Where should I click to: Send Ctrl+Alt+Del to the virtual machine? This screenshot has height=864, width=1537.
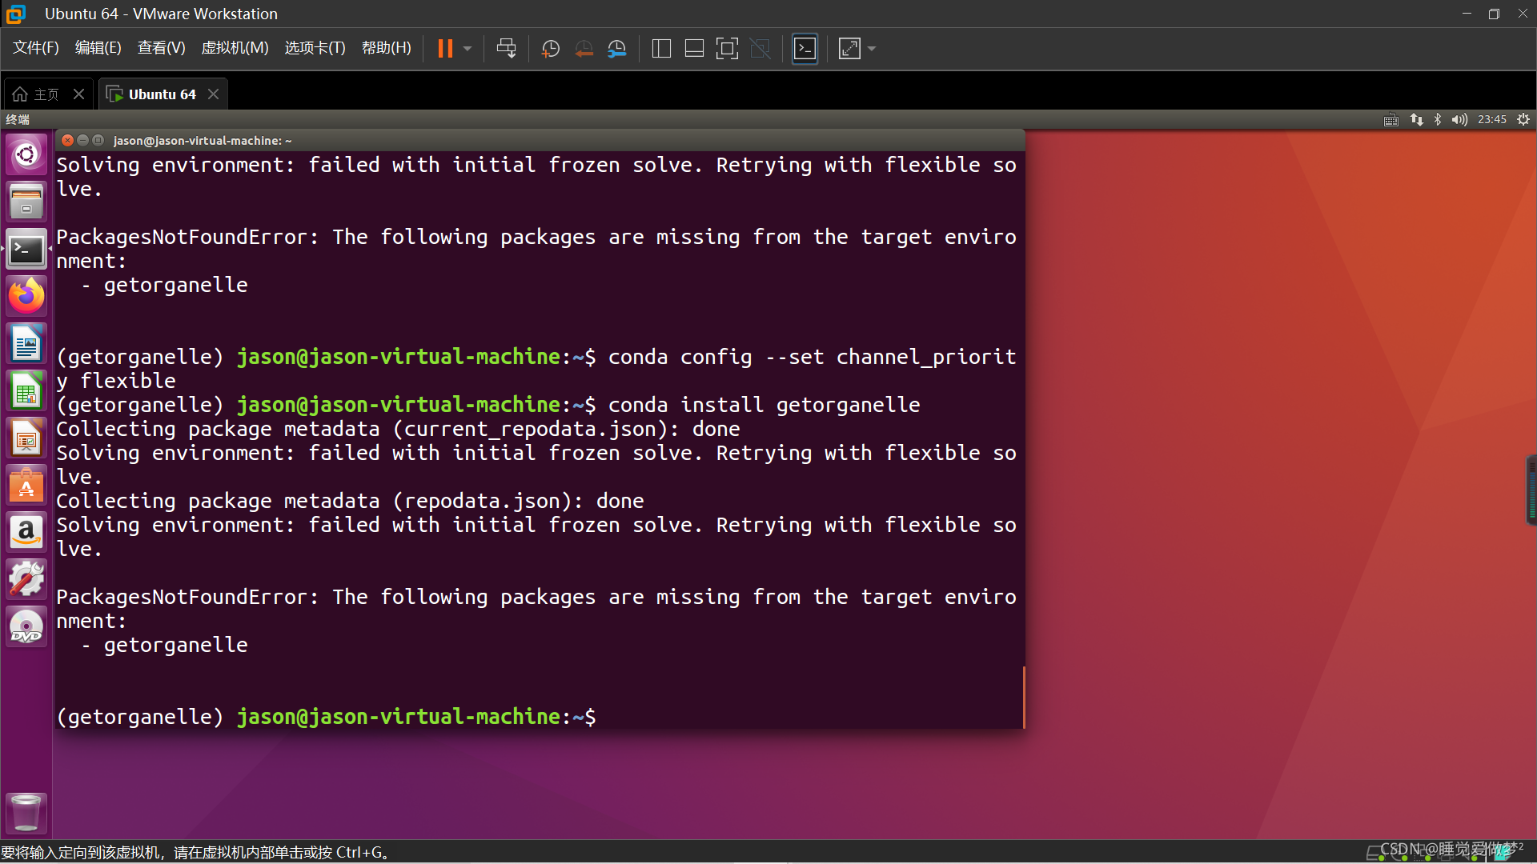[x=506, y=49]
